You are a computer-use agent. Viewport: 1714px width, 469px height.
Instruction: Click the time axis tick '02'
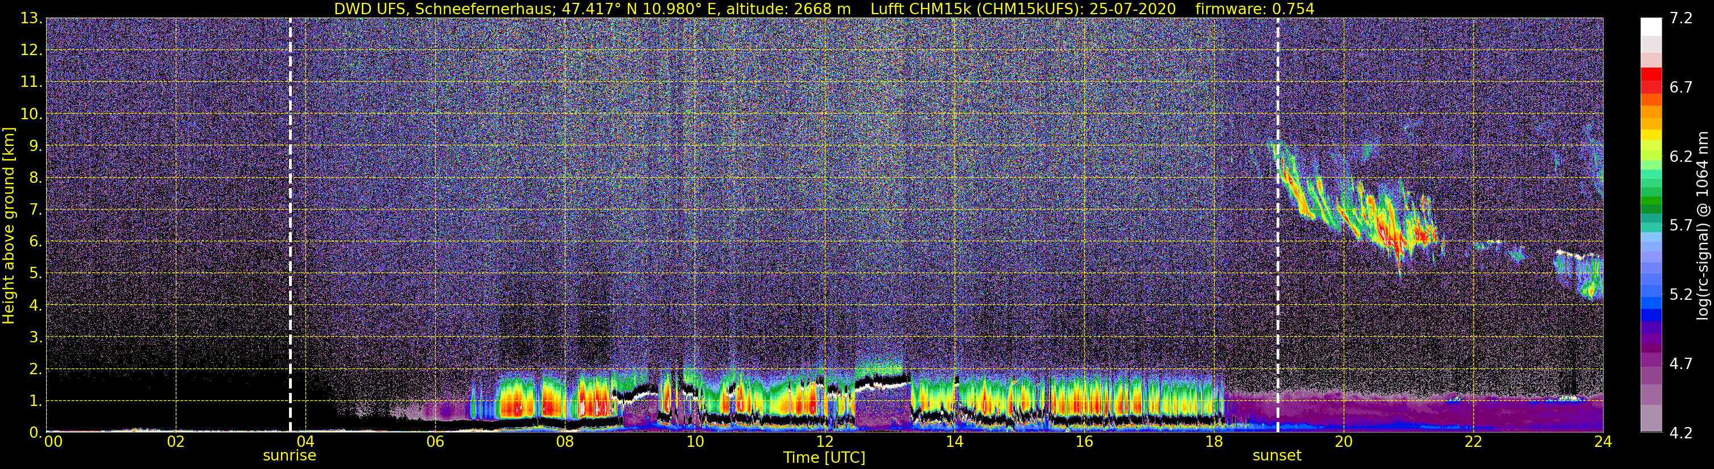(x=176, y=442)
